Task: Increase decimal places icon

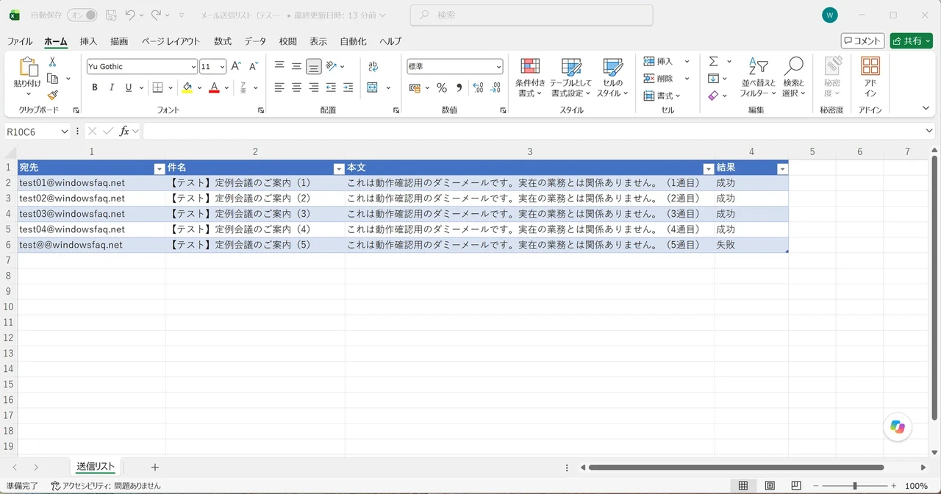Action: [478, 87]
